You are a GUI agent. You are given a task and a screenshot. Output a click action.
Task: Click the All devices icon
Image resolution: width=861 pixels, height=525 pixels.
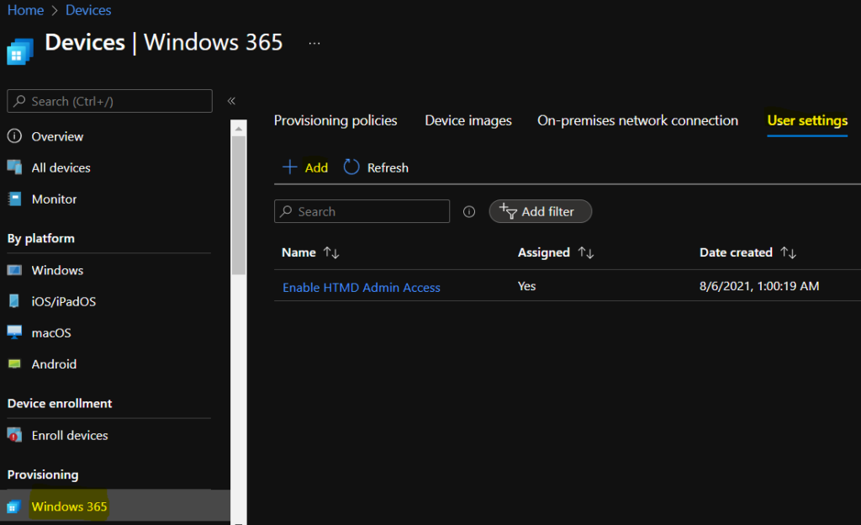(14, 167)
